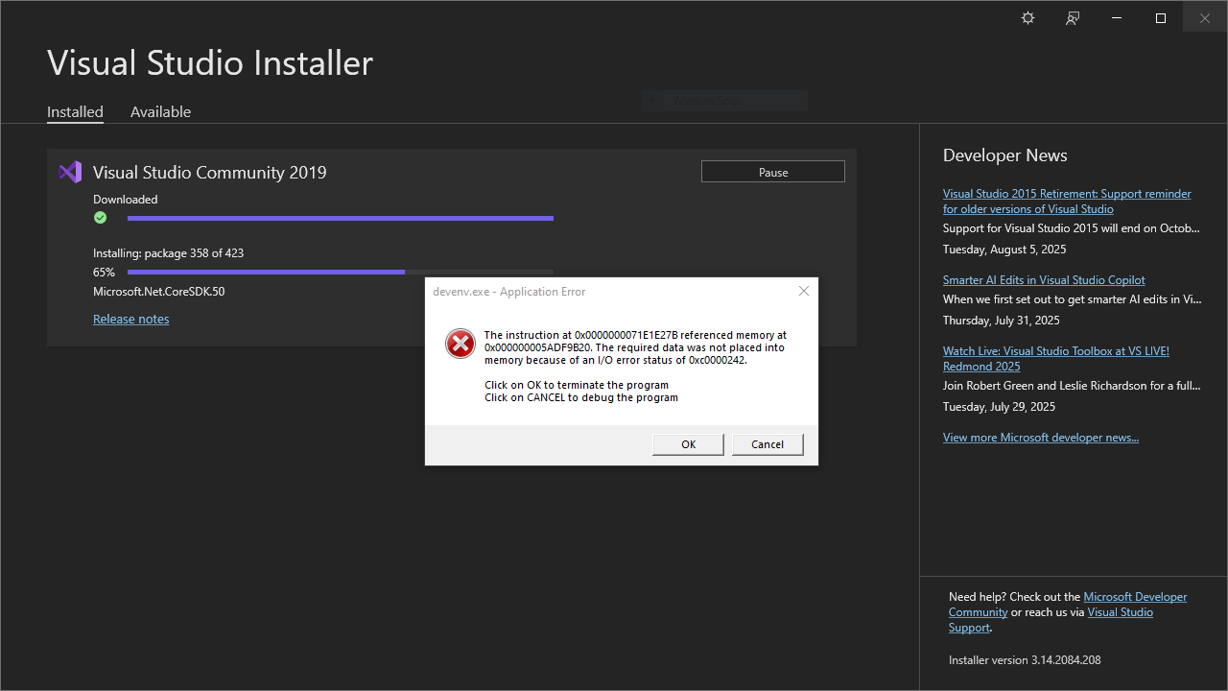This screenshot has width=1228, height=691.
Task: Click the 65% install progress bar
Action: tap(341, 273)
